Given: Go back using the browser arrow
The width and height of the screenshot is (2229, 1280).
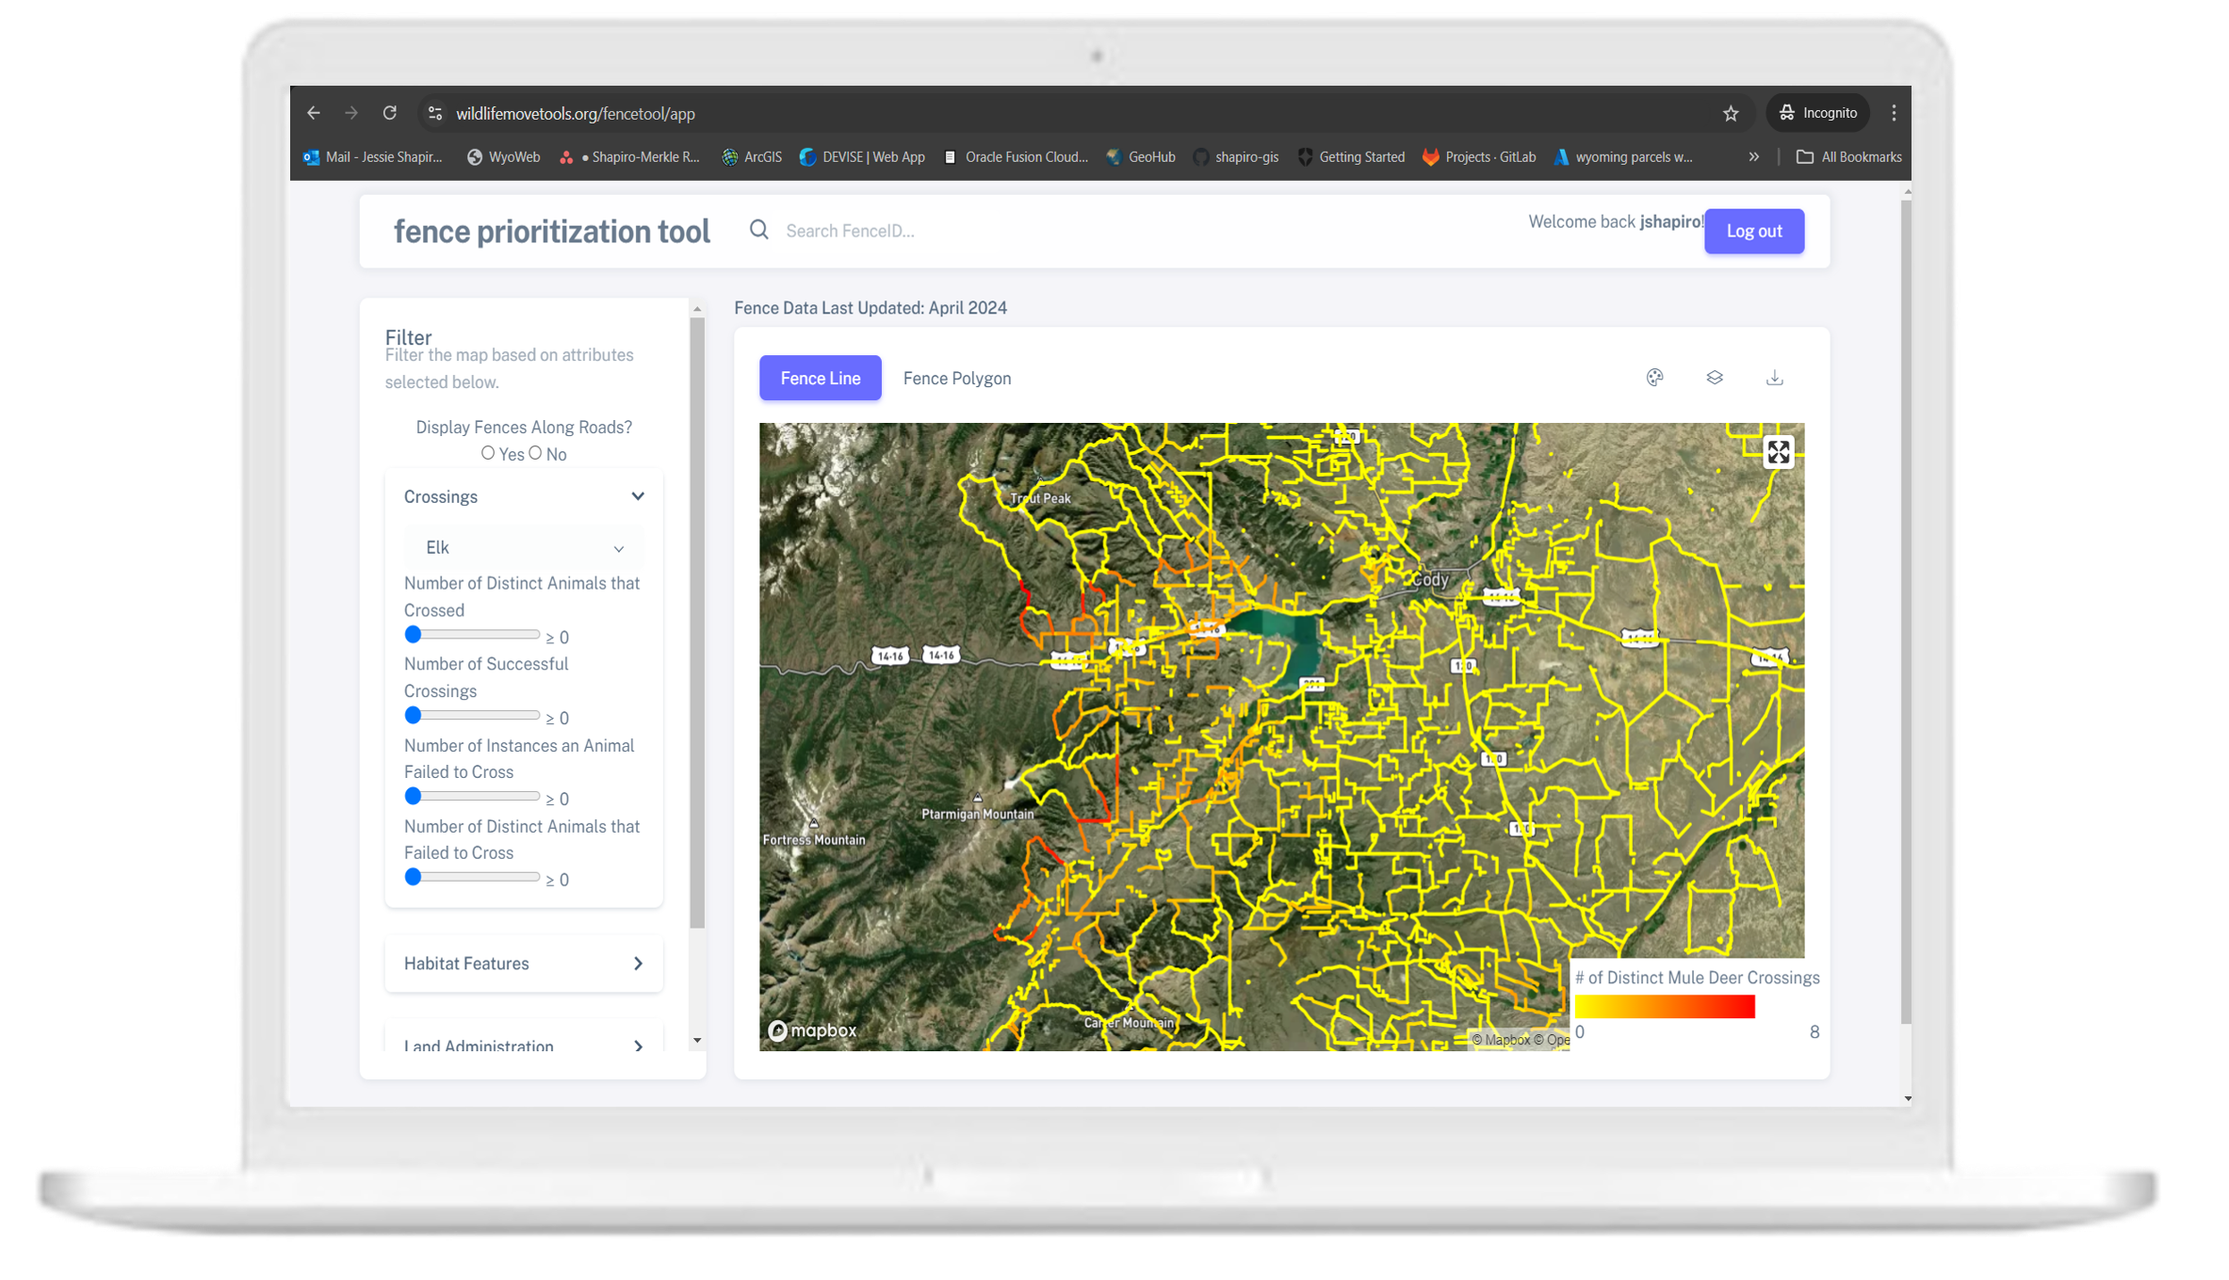Looking at the screenshot, I should point(314,113).
